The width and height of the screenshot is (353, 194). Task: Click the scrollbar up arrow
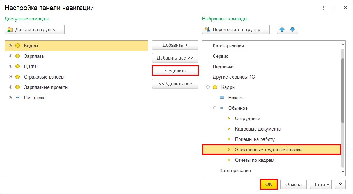(x=343, y=45)
